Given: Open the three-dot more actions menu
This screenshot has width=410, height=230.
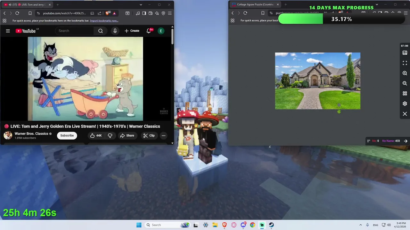Looking at the screenshot, I should click(163, 135).
